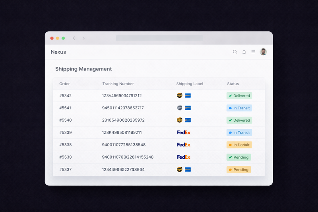Click the tracking number for order #5538
This screenshot has width=318, height=212.
click(x=128, y=157)
